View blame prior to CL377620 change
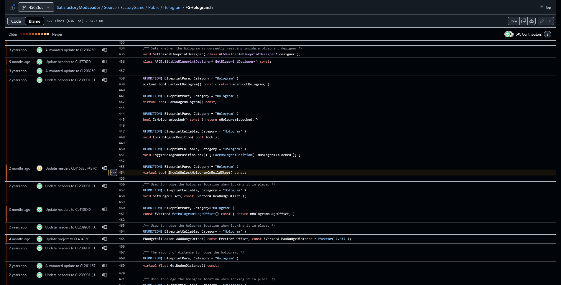The height and width of the screenshot is (285, 561). [105, 62]
